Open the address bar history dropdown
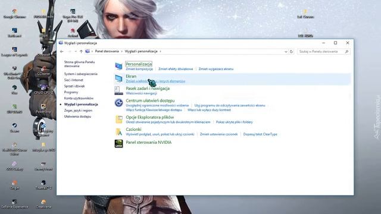 tap(286, 52)
